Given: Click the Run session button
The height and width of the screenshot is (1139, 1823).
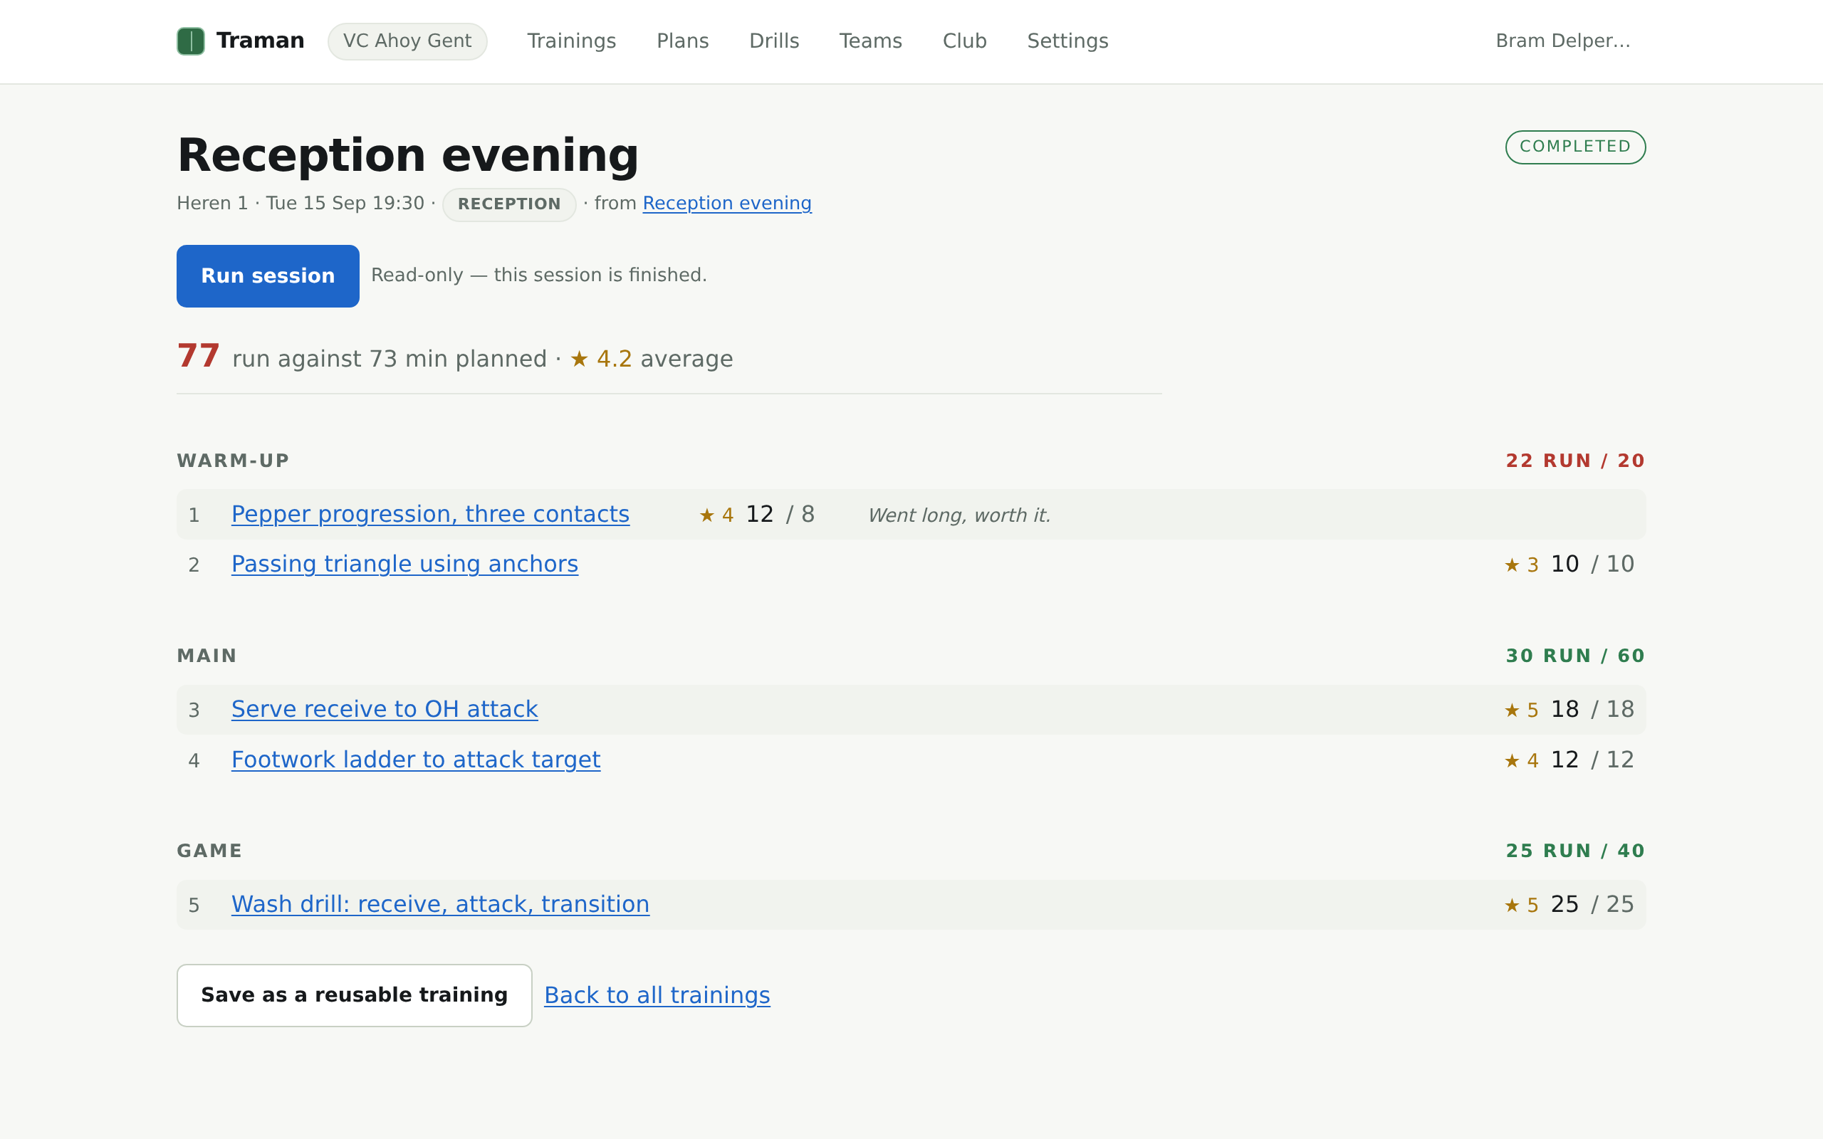Looking at the screenshot, I should click(x=268, y=275).
